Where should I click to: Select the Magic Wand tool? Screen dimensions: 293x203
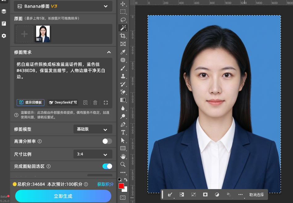click(x=123, y=28)
